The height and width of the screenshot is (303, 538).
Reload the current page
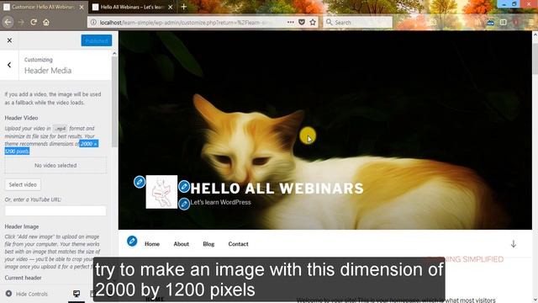[34, 23]
